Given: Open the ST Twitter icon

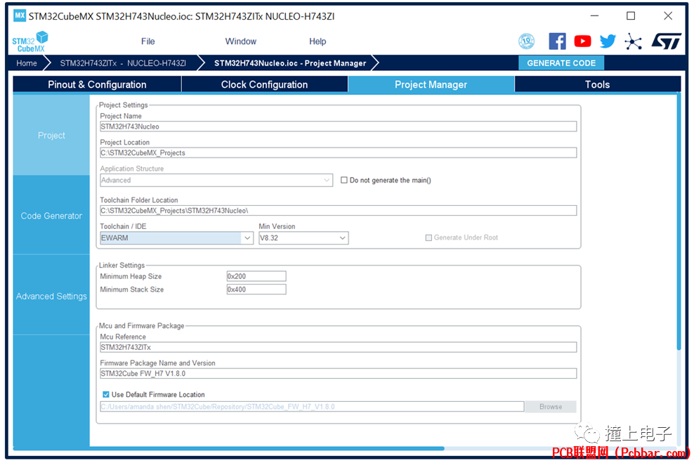Looking at the screenshot, I should tap(608, 41).
